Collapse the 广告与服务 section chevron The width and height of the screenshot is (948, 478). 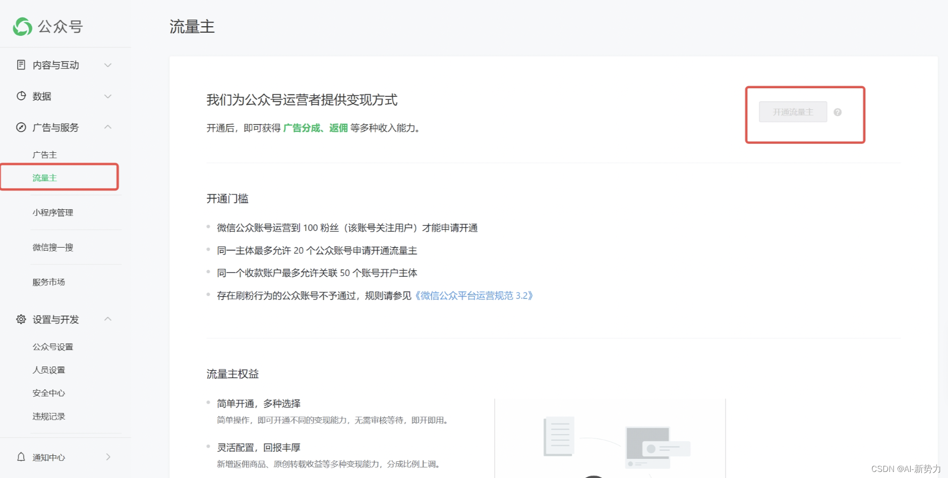tap(107, 127)
